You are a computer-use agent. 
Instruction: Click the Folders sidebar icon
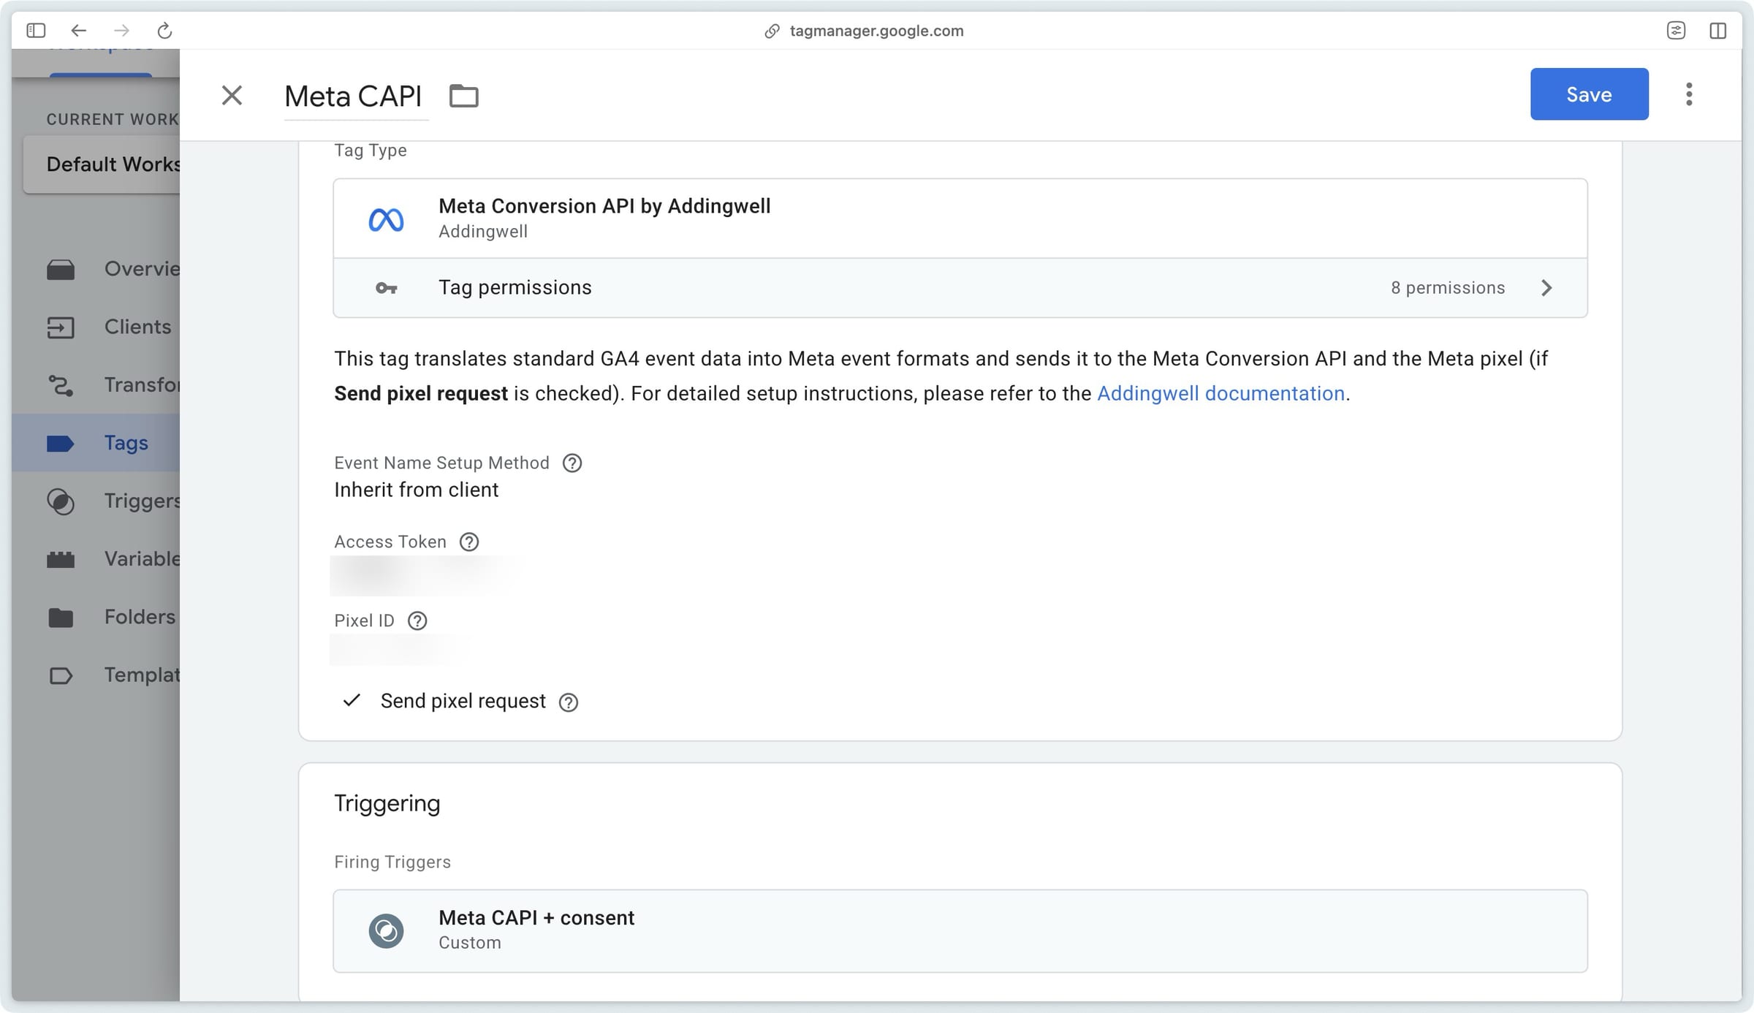(61, 618)
